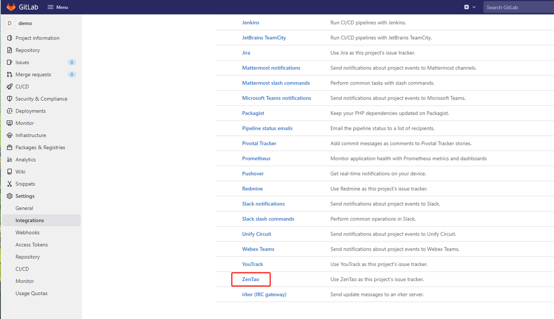Select Access Tokens under Settings
This screenshot has width=554, height=319.
(x=31, y=245)
